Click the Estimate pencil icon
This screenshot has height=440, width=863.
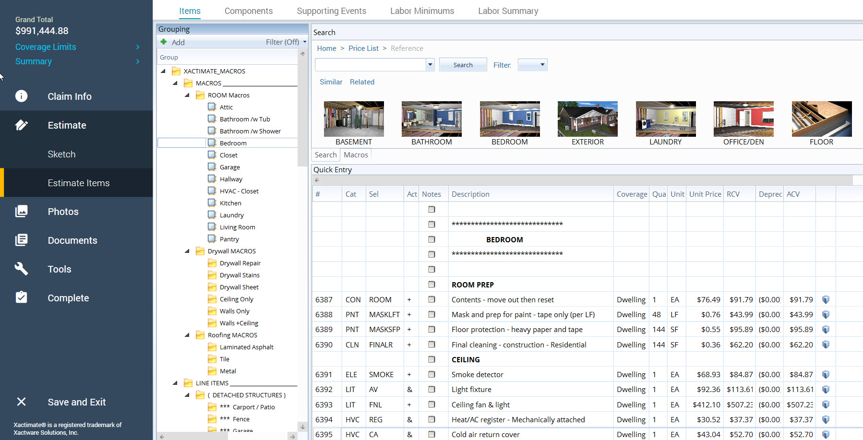pyautogui.click(x=21, y=125)
